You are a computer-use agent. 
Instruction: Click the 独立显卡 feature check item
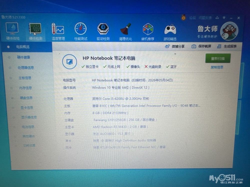click(x=90, y=67)
